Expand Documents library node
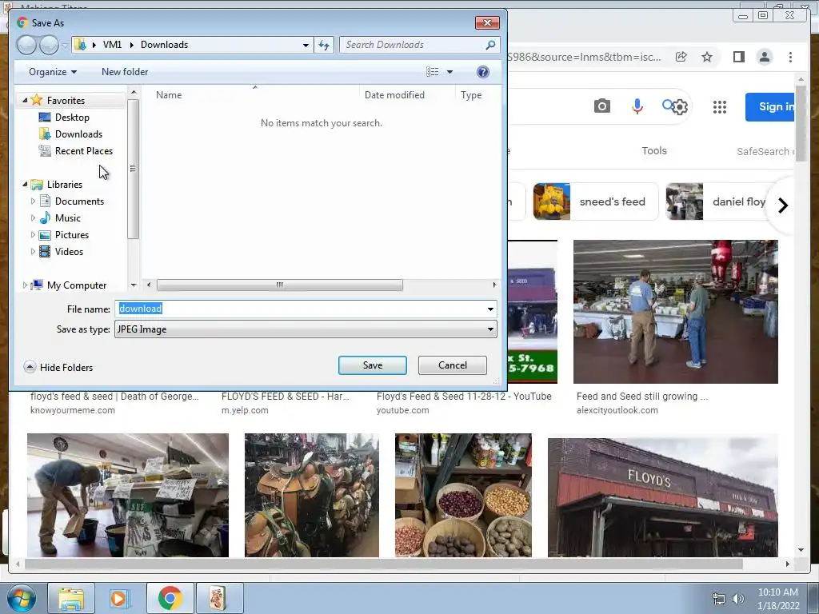819x614 pixels. click(33, 201)
